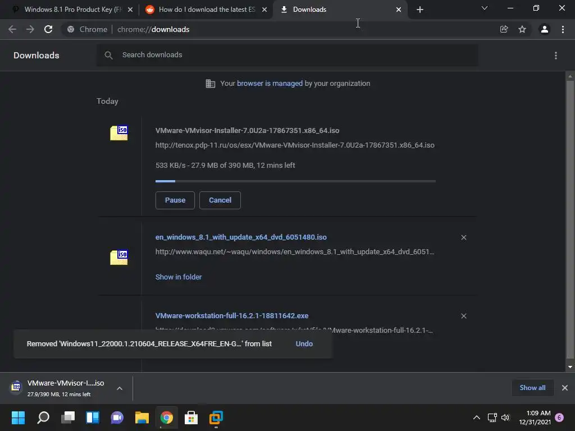Click Chrome icon in taskbar
This screenshot has height=431, width=575.
(x=166, y=418)
